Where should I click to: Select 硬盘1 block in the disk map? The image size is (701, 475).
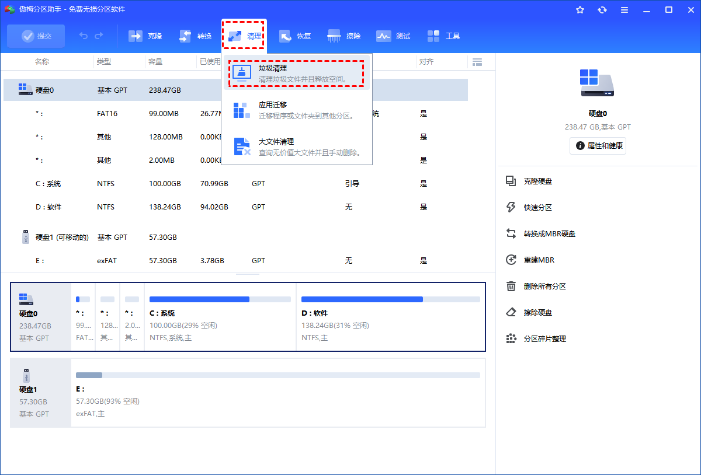[40, 392]
